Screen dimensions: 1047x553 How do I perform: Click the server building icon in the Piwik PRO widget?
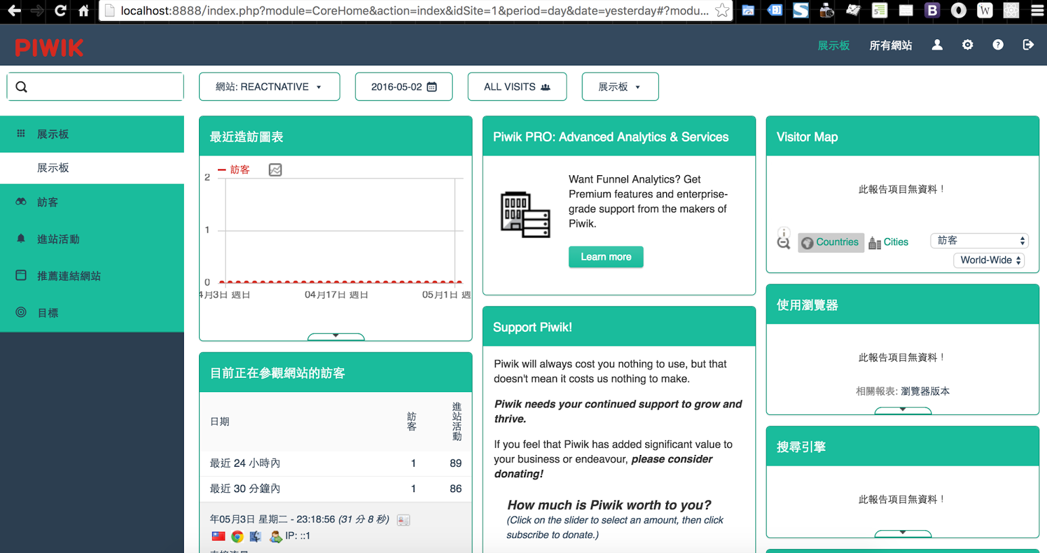525,214
